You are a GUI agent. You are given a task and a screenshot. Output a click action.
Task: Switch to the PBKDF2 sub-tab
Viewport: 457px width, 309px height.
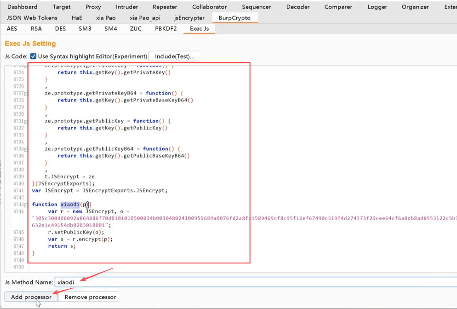click(x=166, y=29)
